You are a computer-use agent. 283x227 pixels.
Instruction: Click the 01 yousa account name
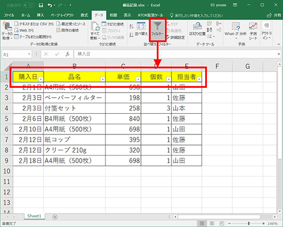click(218, 5)
